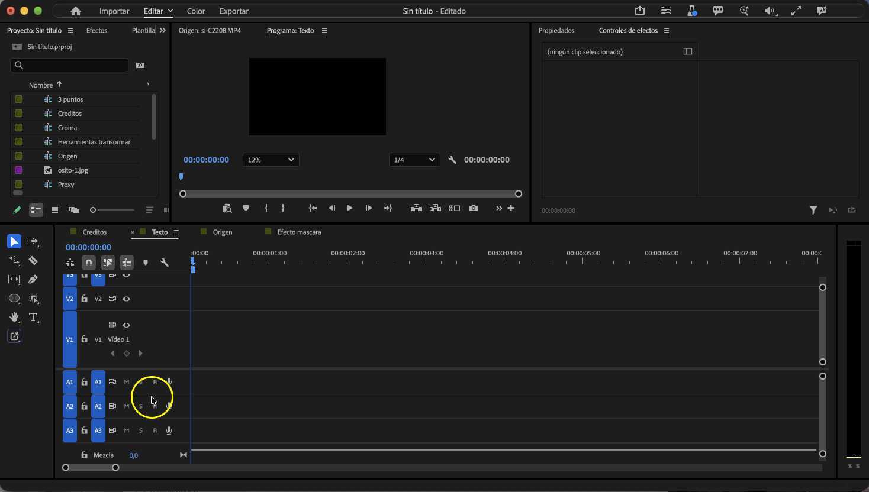This screenshot has width=869, height=492.
Task: Select the Ellipse shape tool
Action: (14, 299)
